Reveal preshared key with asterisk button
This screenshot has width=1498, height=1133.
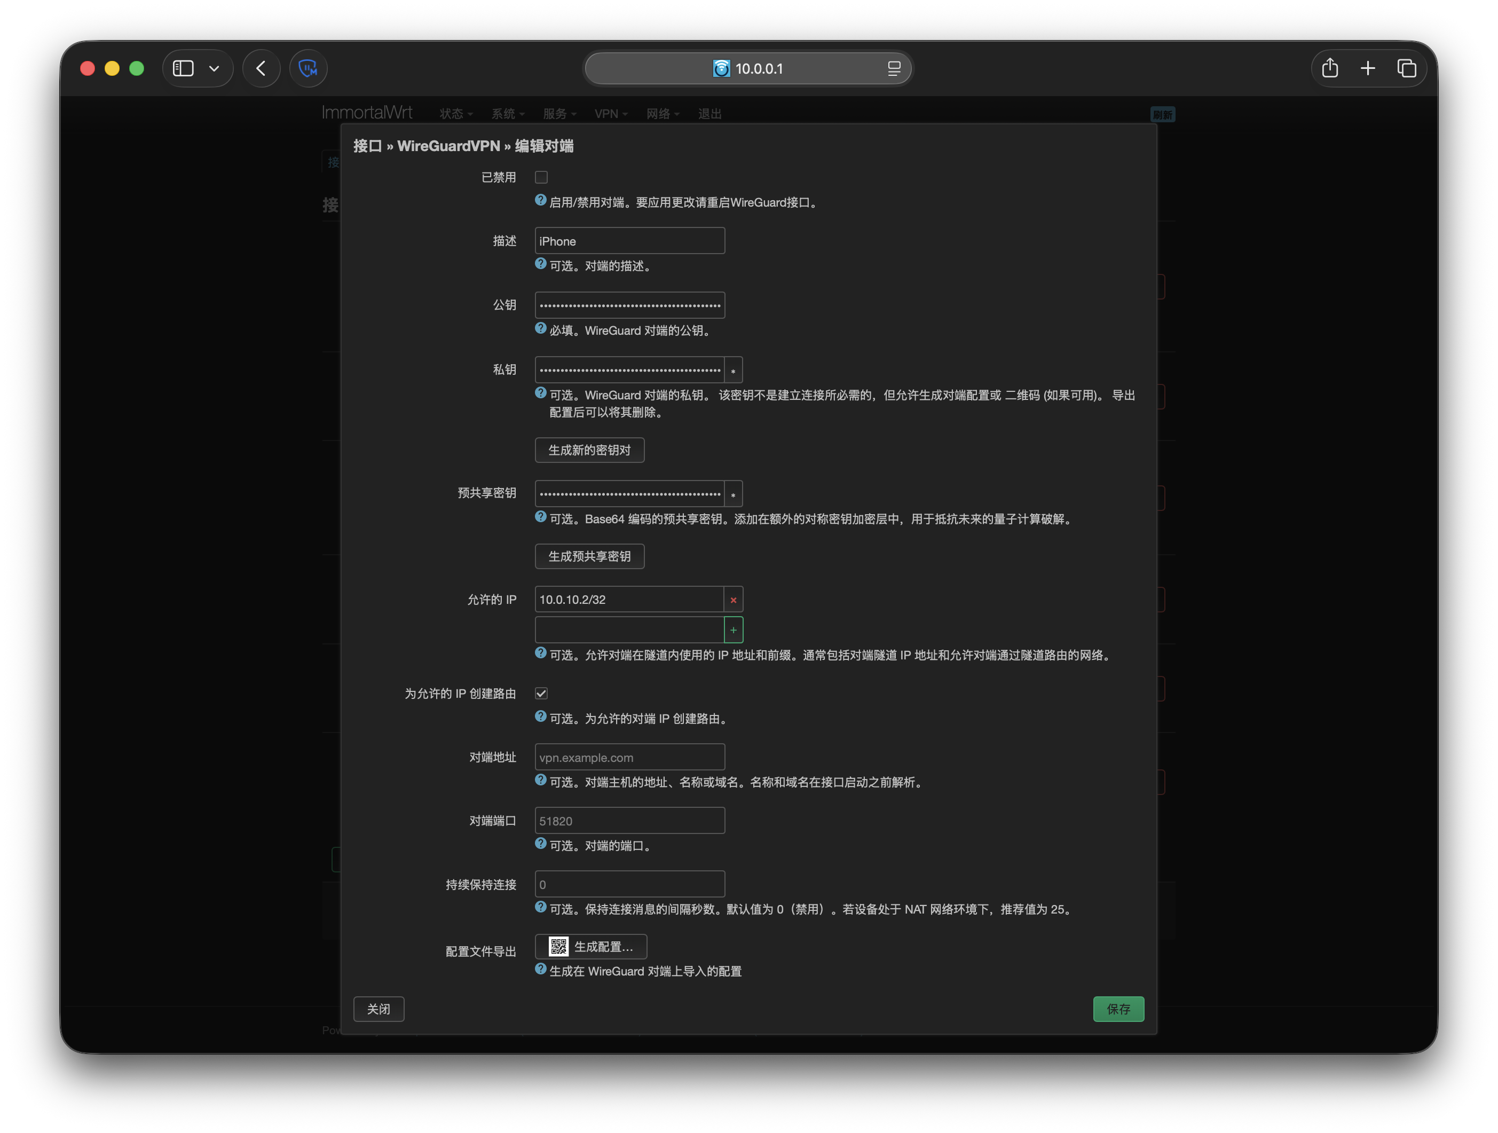(x=733, y=494)
